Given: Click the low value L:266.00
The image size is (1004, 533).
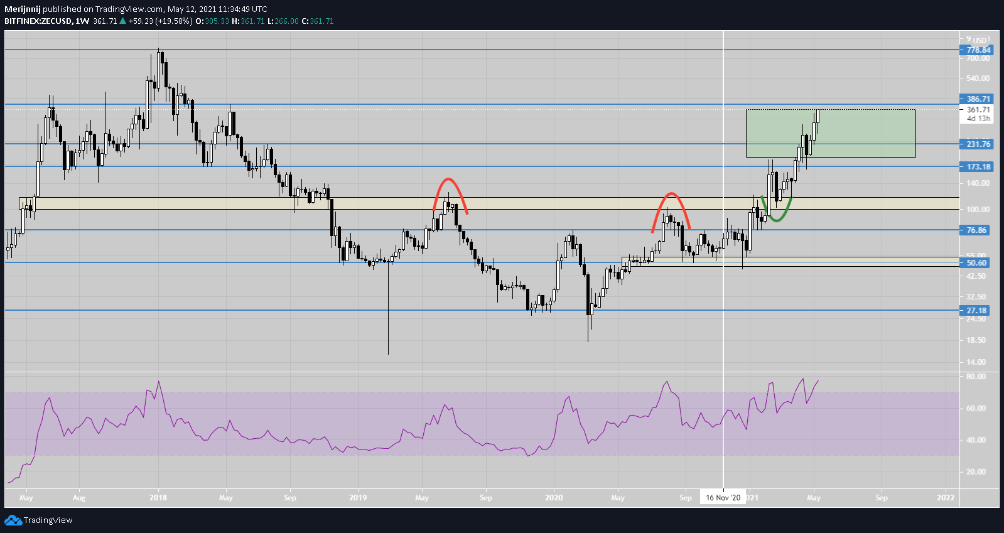Looking at the screenshot, I should coord(283,21).
